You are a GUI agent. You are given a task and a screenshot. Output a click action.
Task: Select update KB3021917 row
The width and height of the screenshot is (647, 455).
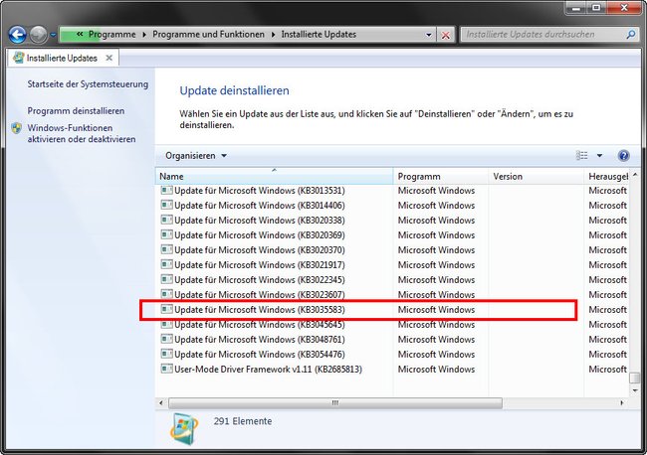(x=393, y=265)
